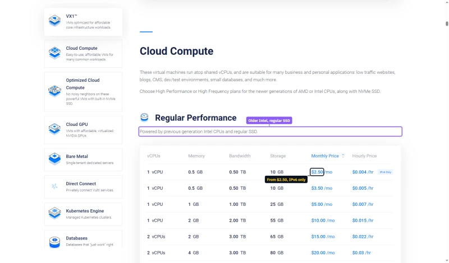Screen dimensions: 449x263
Task: Open the Cloud Compute sidebar title
Action: [x=81, y=48]
